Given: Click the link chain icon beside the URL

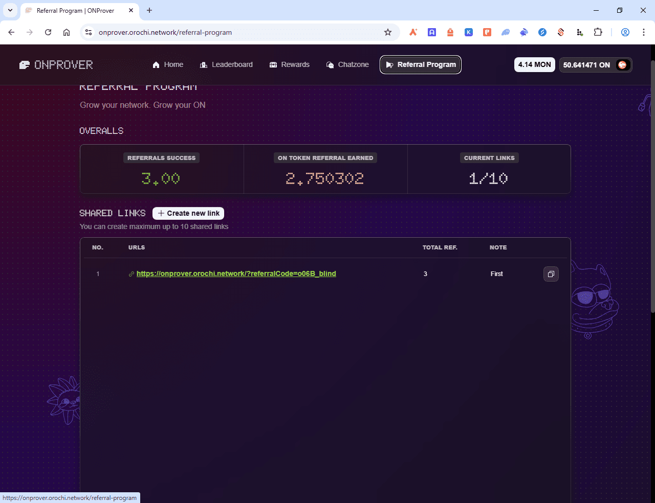Looking at the screenshot, I should (132, 274).
